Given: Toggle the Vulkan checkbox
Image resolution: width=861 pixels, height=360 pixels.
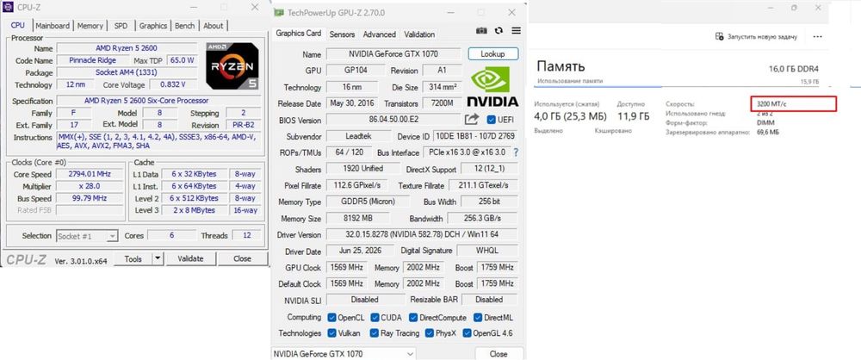Looking at the screenshot, I should coord(331,333).
